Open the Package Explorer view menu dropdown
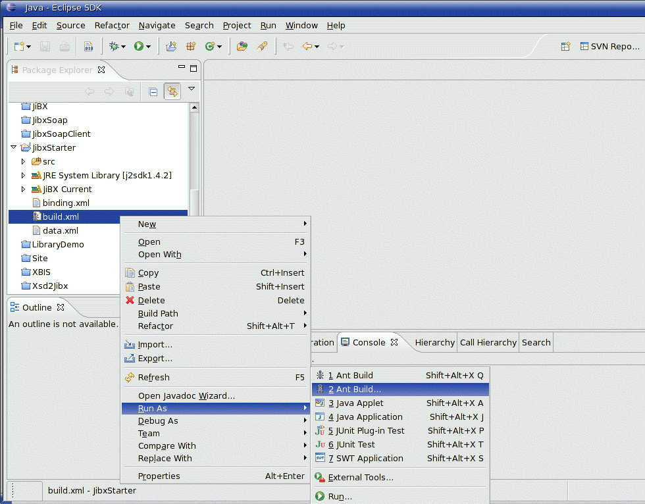Screen dimensions: 645x504 (192, 89)
